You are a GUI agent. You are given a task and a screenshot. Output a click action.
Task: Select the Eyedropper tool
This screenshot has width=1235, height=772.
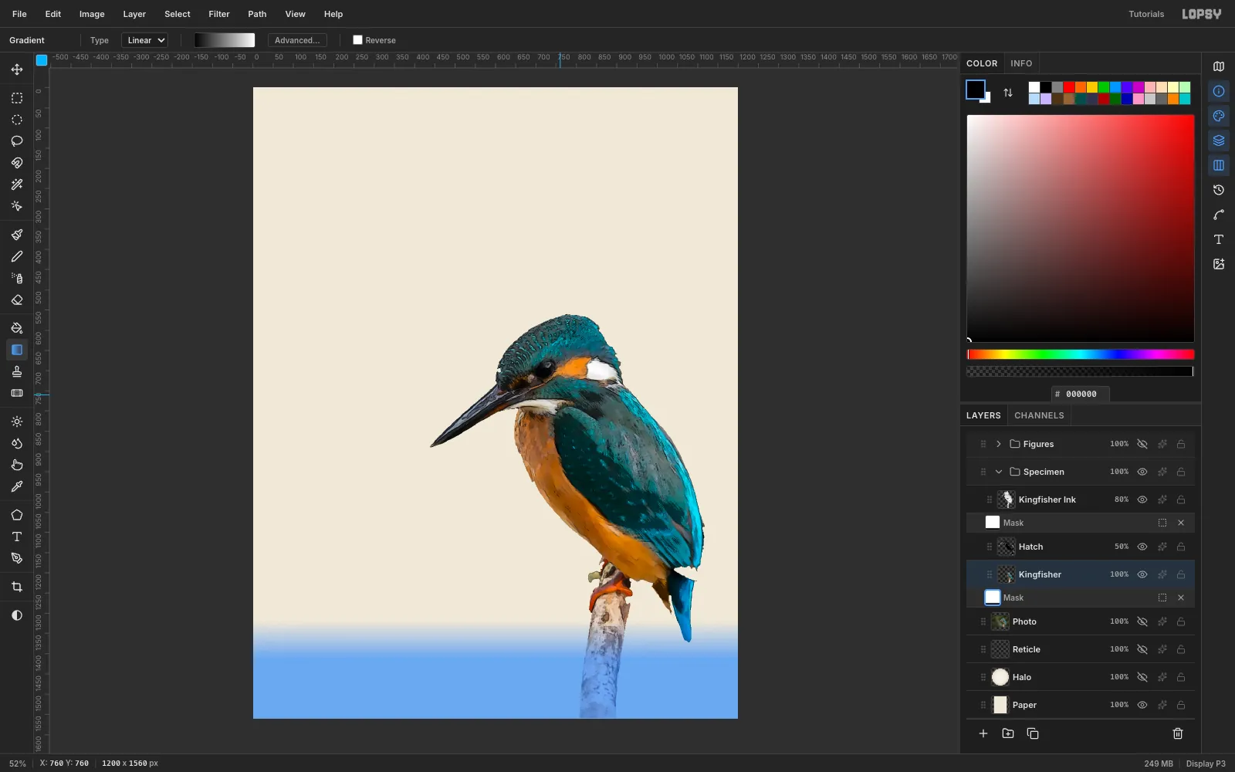click(17, 486)
